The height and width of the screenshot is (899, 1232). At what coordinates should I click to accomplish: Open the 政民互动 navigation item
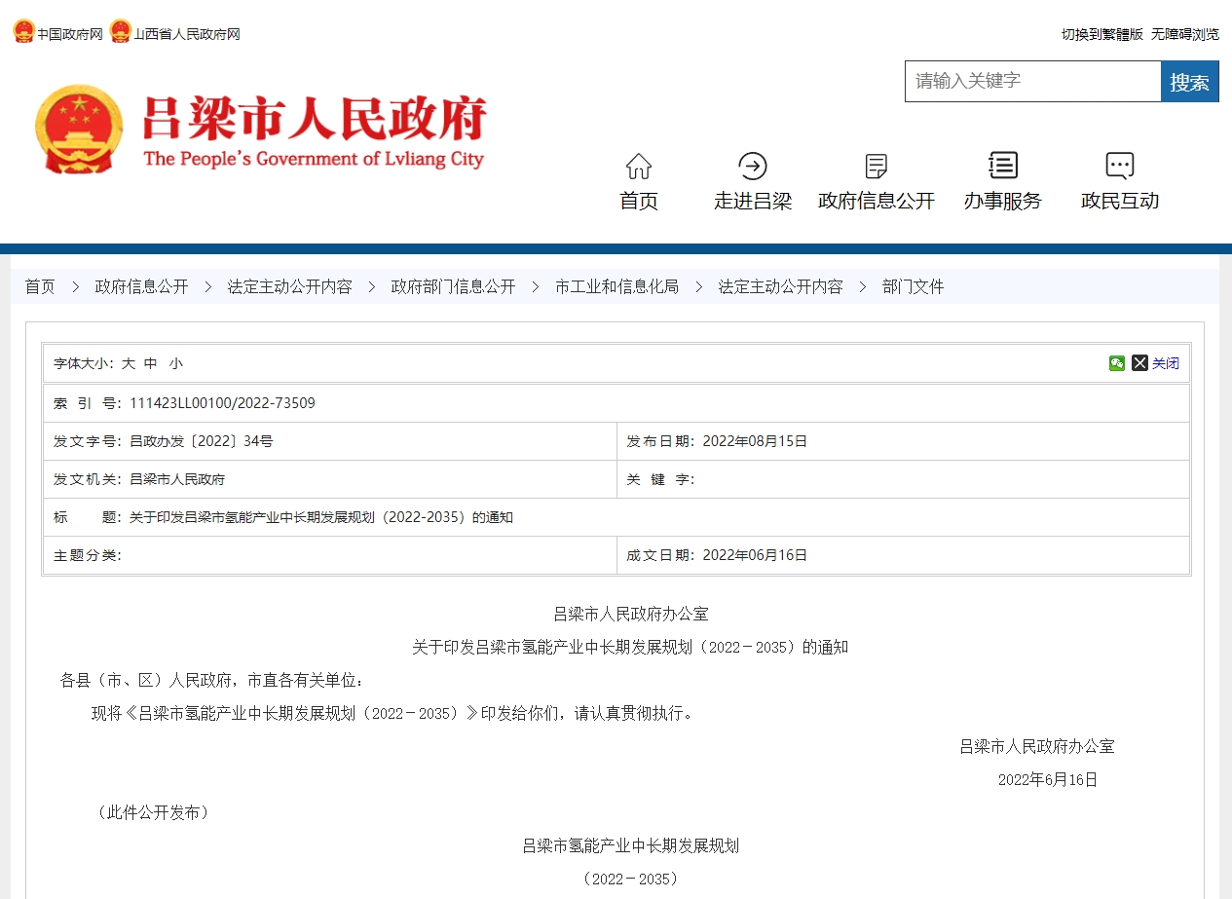[1120, 201]
